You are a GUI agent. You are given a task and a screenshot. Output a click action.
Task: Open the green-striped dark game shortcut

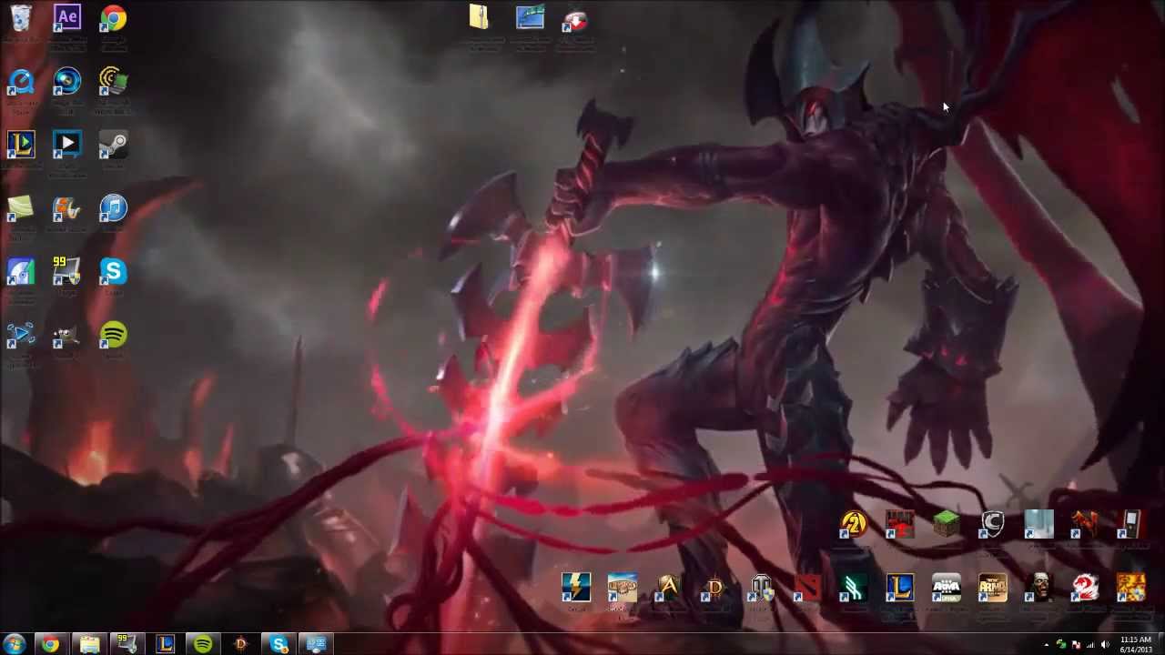click(854, 589)
